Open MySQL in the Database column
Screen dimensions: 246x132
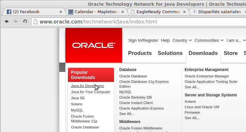125,92
